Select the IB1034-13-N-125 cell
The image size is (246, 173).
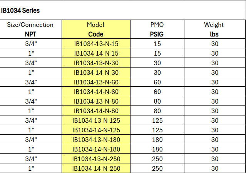click(96, 120)
